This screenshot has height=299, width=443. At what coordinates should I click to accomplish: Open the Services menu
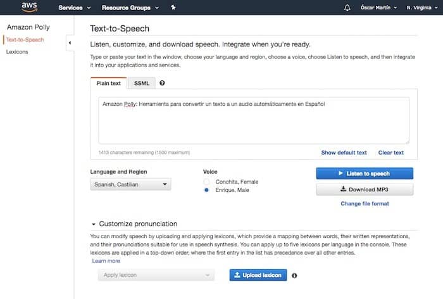point(75,8)
